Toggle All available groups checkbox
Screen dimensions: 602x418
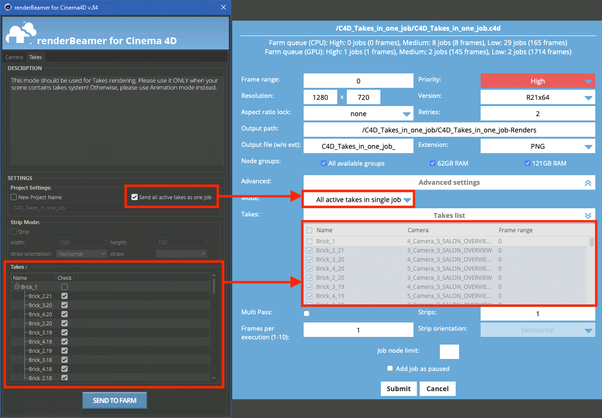pos(324,163)
